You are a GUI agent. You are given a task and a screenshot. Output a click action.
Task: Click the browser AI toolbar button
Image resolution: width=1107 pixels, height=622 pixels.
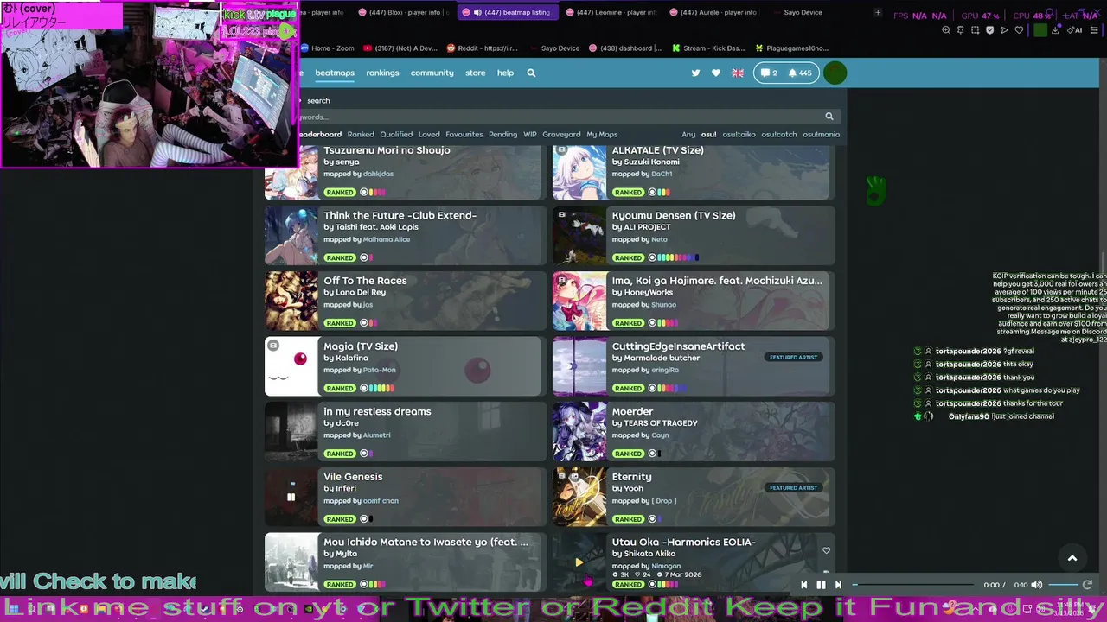pos(1075,30)
